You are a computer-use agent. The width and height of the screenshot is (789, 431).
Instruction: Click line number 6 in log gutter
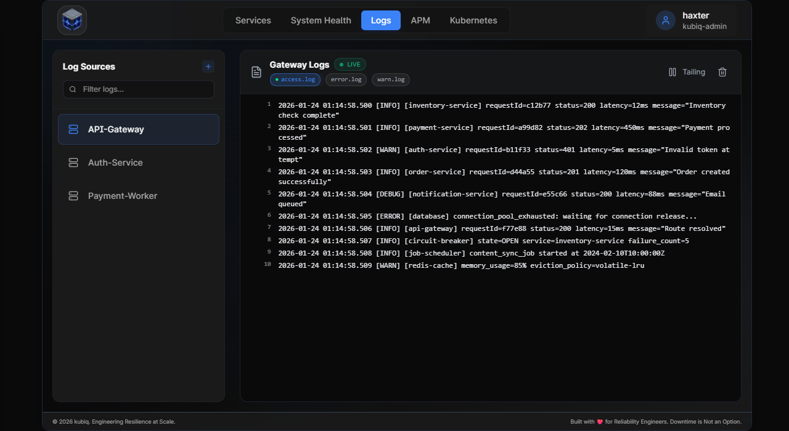pyautogui.click(x=269, y=215)
